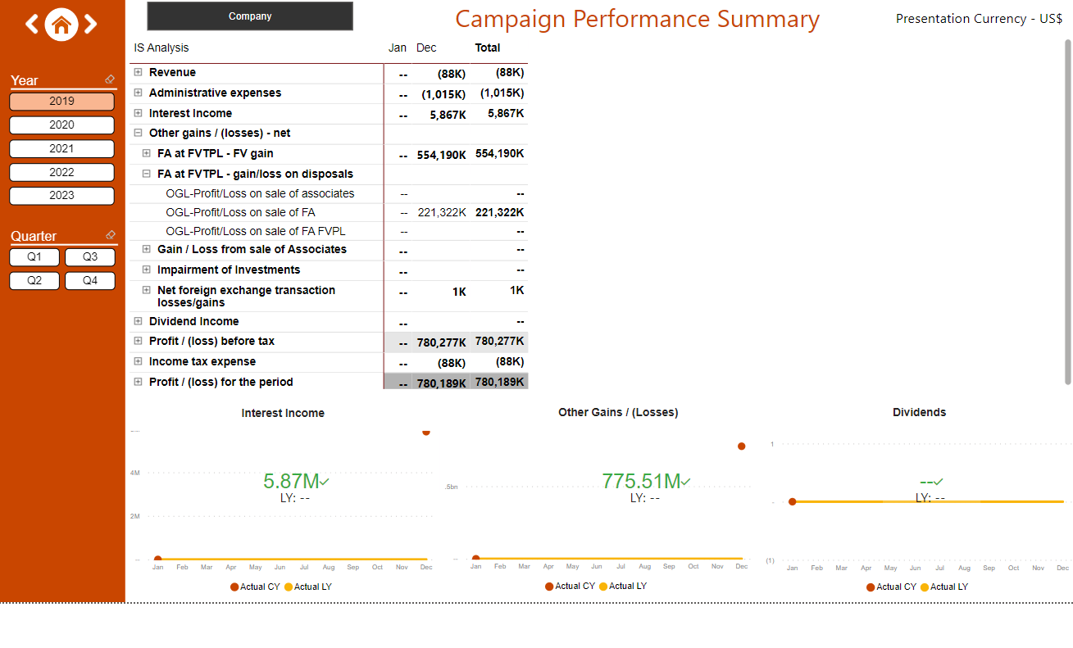Click Actual LY legend in Other Gains chart

pos(623,586)
